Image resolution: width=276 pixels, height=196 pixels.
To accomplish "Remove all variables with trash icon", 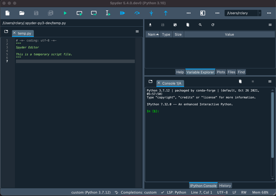I will (x=188, y=25).
